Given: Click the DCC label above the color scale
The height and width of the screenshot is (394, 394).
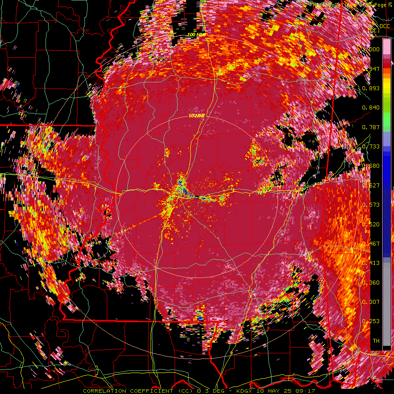Looking at the screenshot, I should pos(384,26).
